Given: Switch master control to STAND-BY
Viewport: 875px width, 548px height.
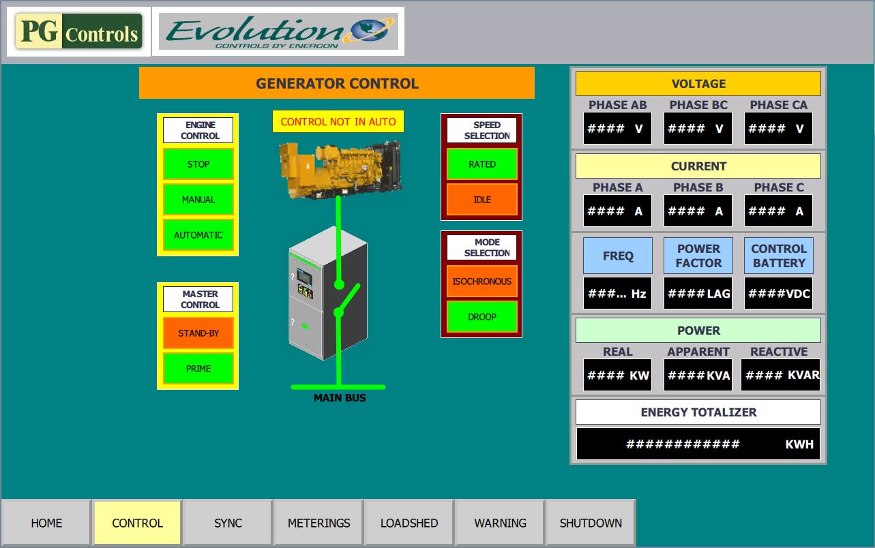Looking at the screenshot, I should [x=198, y=333].
